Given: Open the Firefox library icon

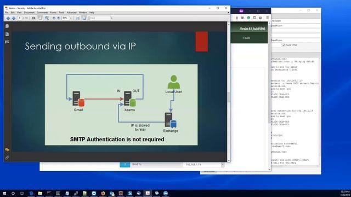Looking at the screenshot, I should pos(242,18).
